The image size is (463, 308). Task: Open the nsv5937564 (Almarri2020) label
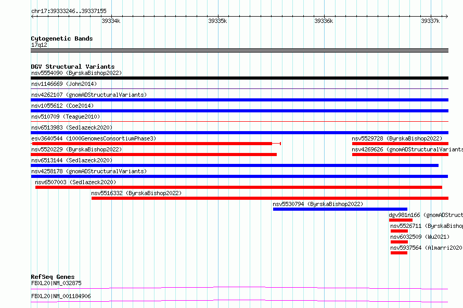click(x=427, y=248)
